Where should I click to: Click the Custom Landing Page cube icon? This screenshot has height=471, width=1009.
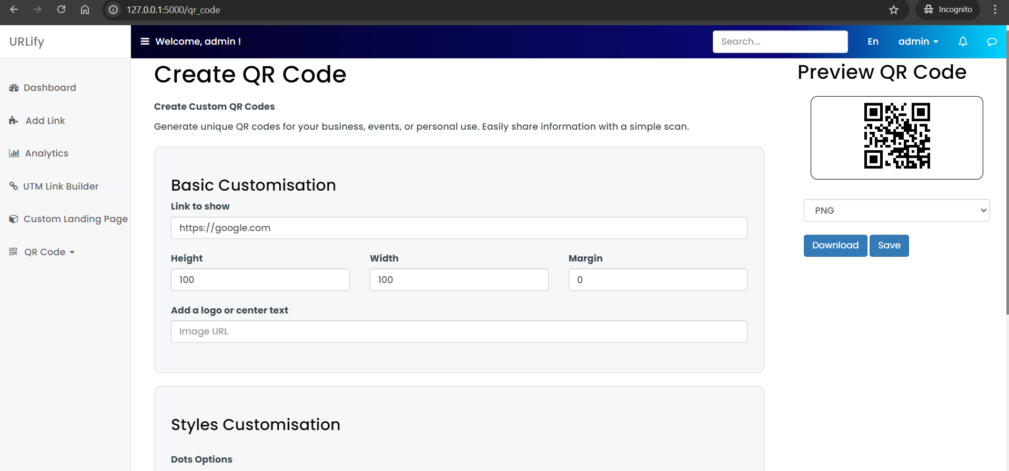click(14, 219)
